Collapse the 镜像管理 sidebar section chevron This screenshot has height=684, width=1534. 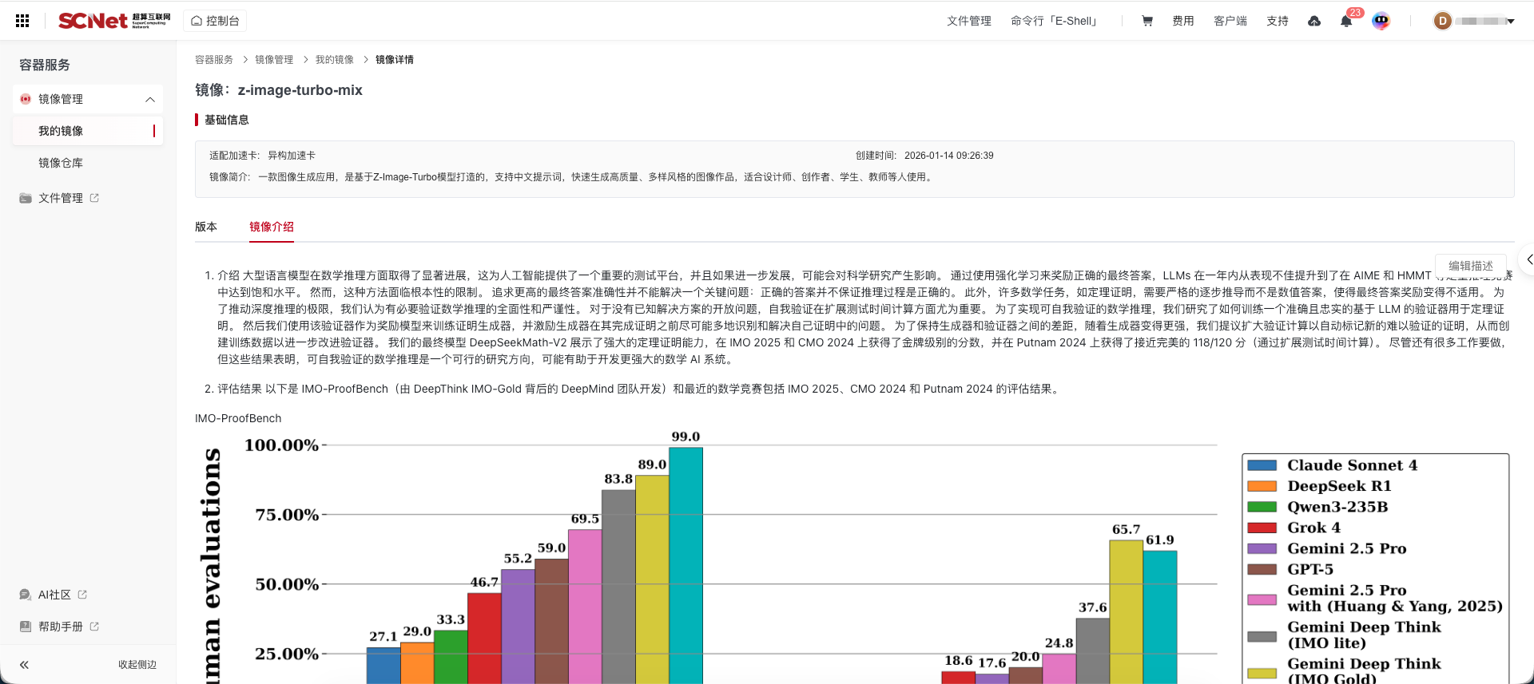(x=149, y=99)
